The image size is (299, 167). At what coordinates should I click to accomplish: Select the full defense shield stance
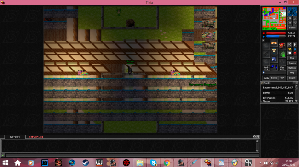(x=290, y=54)
